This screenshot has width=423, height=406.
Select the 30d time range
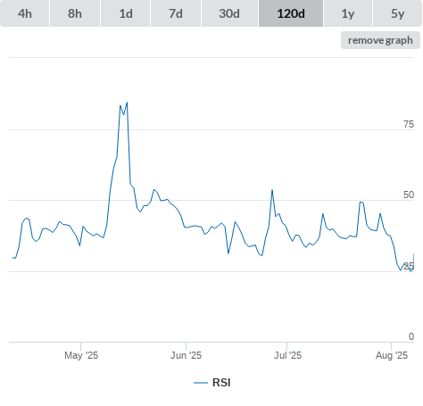pos(229,13)
